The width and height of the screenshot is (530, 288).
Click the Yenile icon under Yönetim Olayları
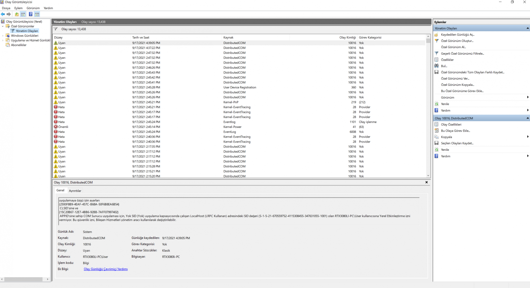point(436,104)
